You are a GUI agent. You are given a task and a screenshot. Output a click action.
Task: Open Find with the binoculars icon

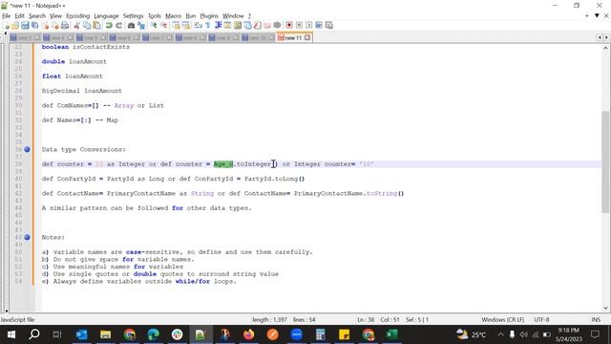pos(132,26)
